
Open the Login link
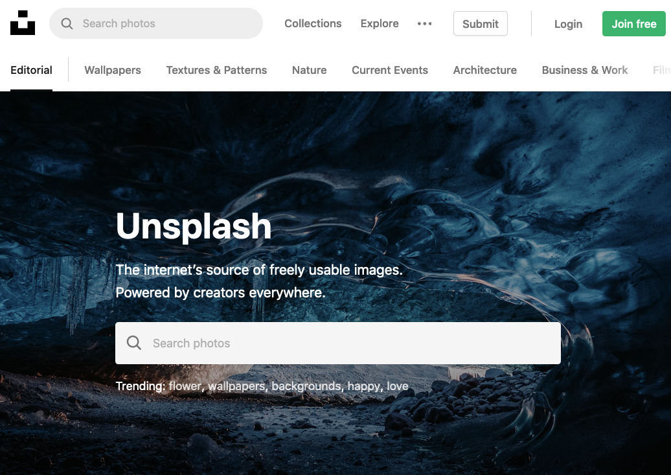(x=568, y=24)
